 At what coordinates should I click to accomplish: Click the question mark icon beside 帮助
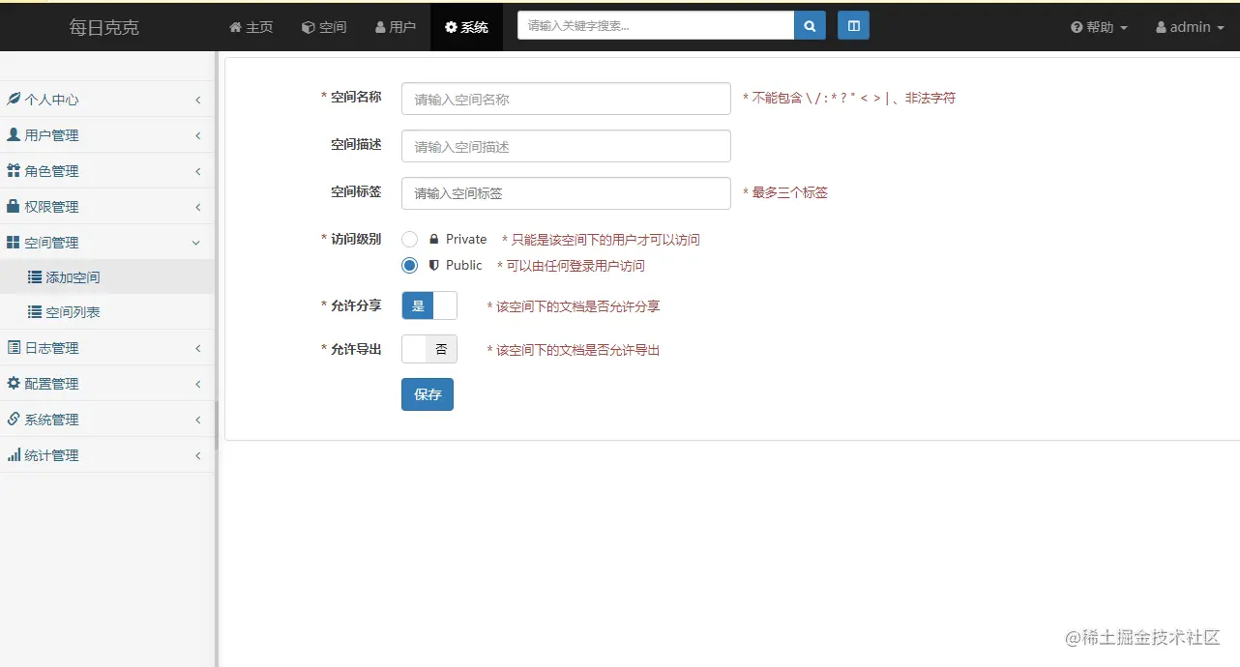pyautogui.click(x=1077, y=27)
